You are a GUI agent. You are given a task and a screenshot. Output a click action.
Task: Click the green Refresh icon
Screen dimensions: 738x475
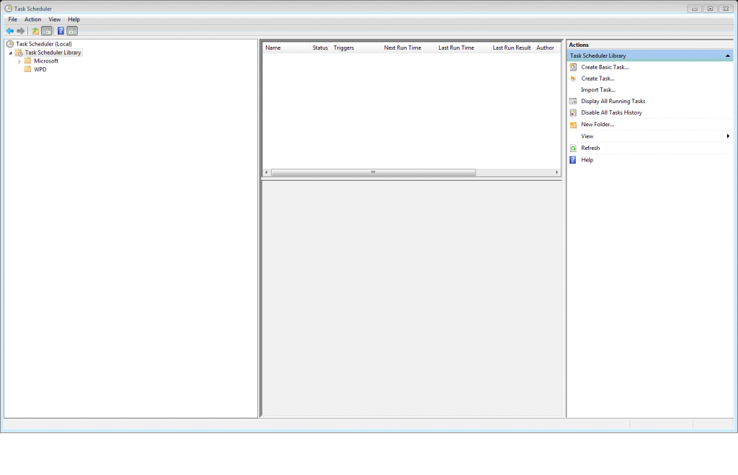(x=573, y=148)
